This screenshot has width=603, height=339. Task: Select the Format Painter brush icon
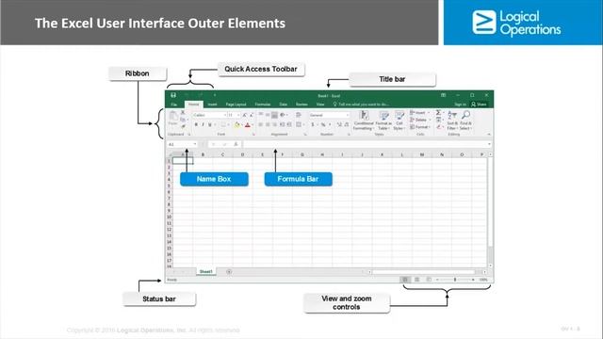[183, 126]
